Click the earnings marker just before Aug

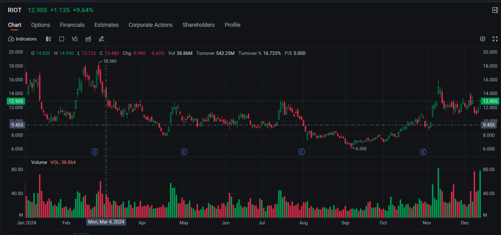coord(302,152)
